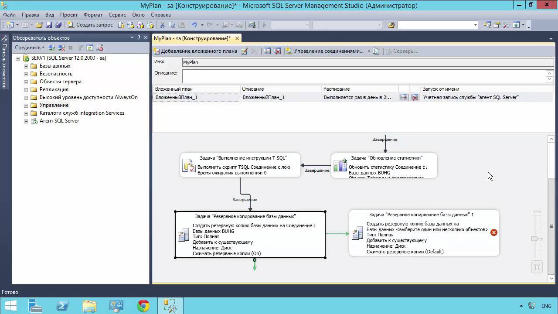Select the 'Выполнение инструкции T-SQL' task
The width and height of the screenshot is (558, 314).
(240, 165)
